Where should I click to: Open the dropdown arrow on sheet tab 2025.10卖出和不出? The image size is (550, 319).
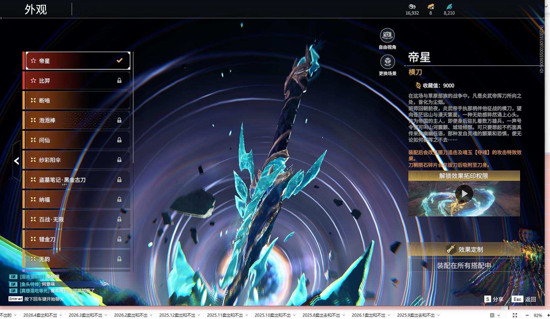tap(294, 315)
